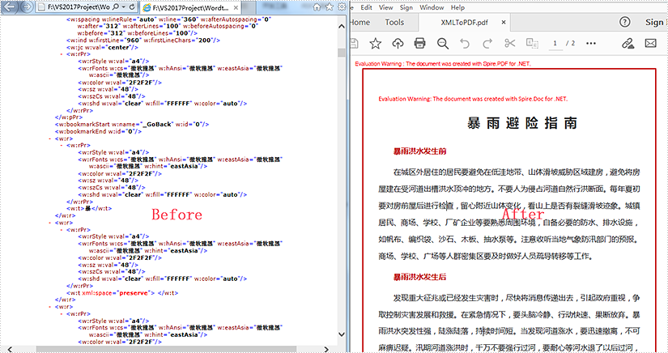This screenshot has height=353, width=668.
Task: Open the three-dot more tools menu
Action: coord(591,43)
